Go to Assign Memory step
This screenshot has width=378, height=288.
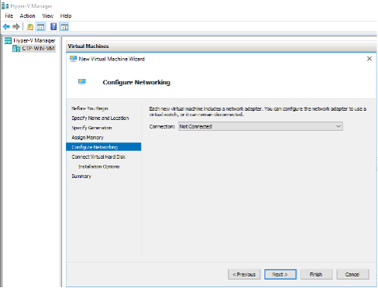pos(88,137)
